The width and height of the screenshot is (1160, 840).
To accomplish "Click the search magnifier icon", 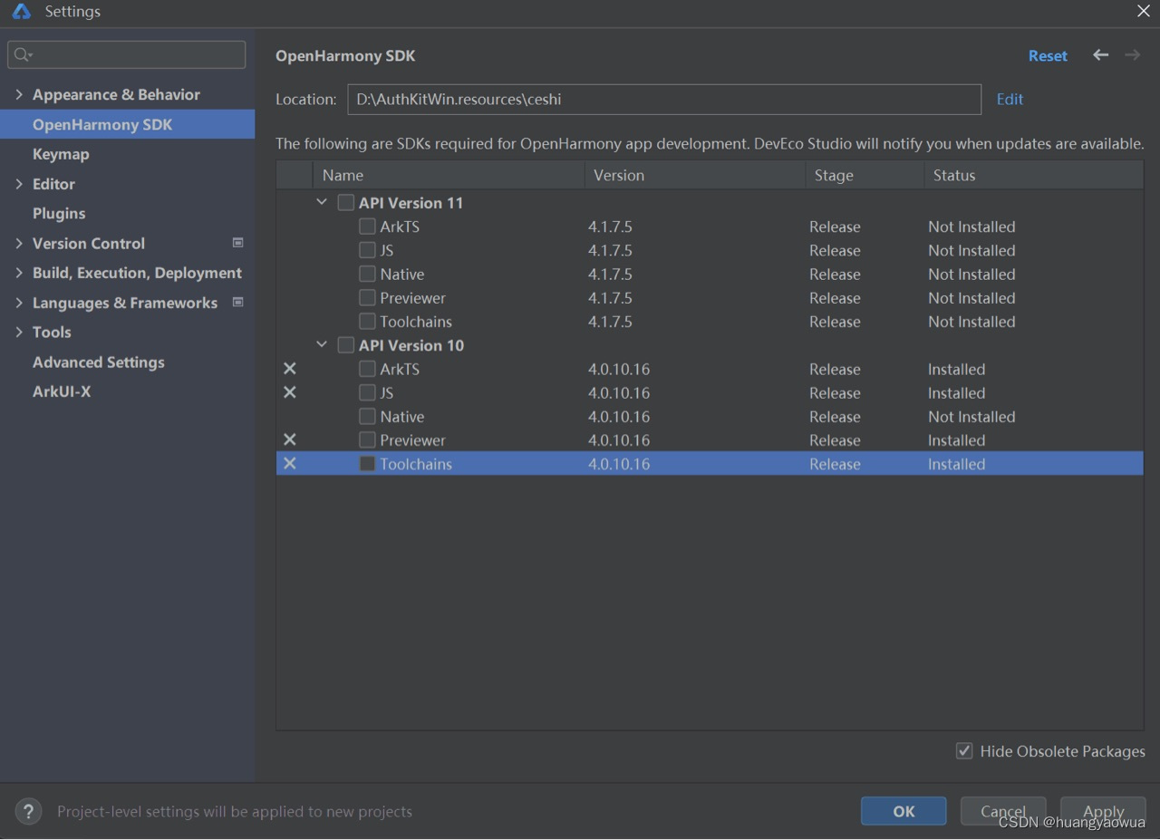I will coord(23,55).
